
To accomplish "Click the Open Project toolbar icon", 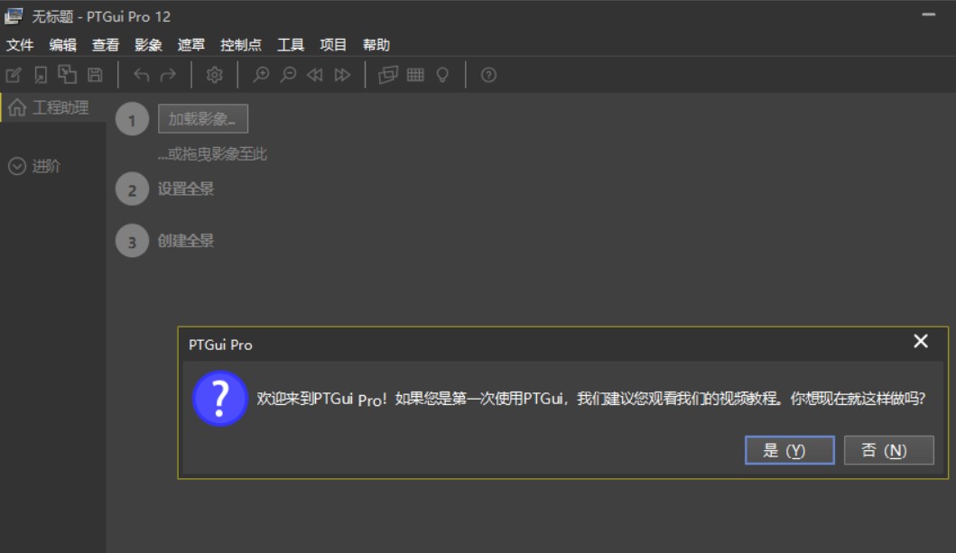I will tap(41, 75).
